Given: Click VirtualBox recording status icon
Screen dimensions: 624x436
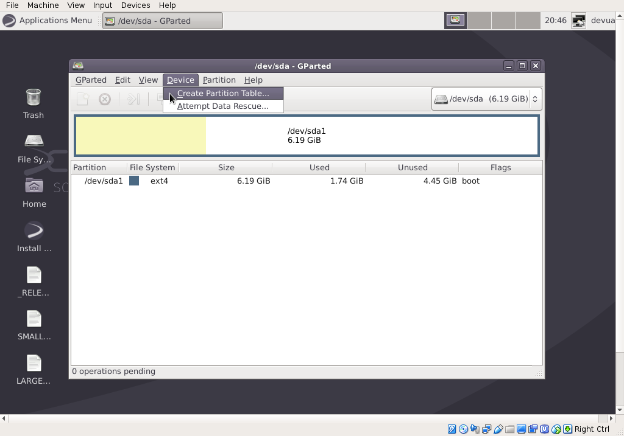Looking at the screenshot, I should (x=533, y=429).
